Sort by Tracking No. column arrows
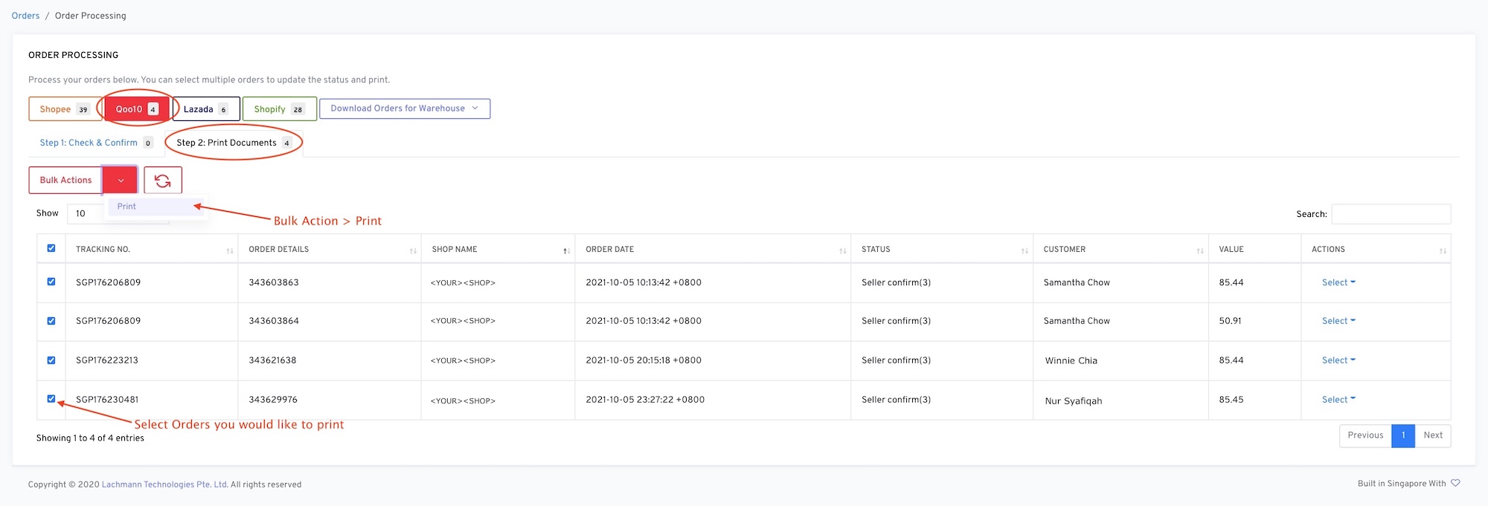This screenshot has width=1488, height=506. [229, 251]
